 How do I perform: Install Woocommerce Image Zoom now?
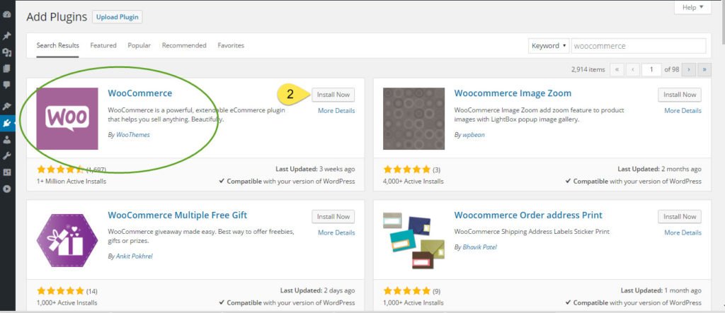point(680,95)
